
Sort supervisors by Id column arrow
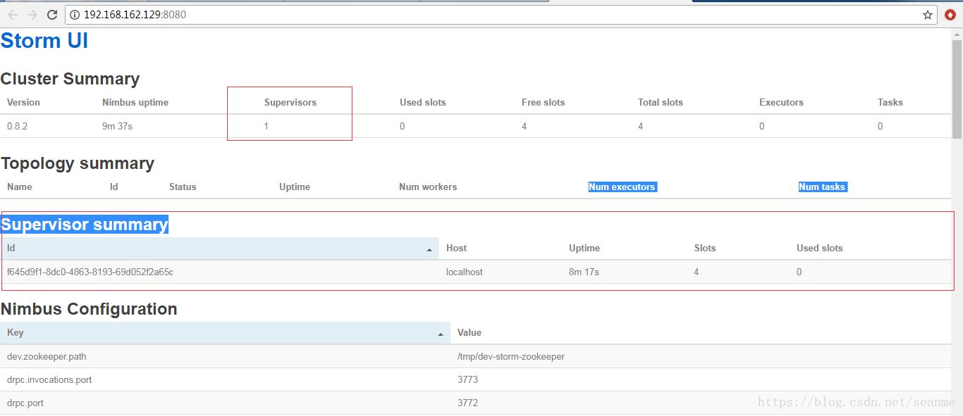[429, 250]
